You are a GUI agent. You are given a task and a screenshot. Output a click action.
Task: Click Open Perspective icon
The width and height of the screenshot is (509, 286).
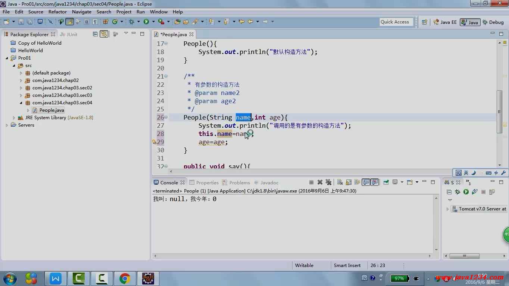[x=424, y=22]
